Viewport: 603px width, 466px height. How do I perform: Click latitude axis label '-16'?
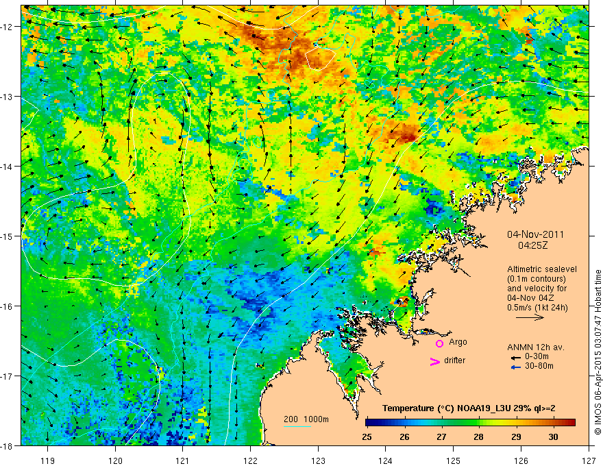[x=8, y=306]
